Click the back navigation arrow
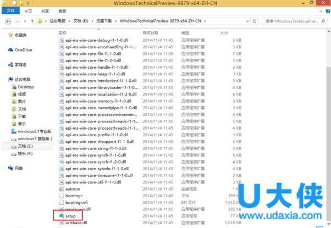 [7, 21]
